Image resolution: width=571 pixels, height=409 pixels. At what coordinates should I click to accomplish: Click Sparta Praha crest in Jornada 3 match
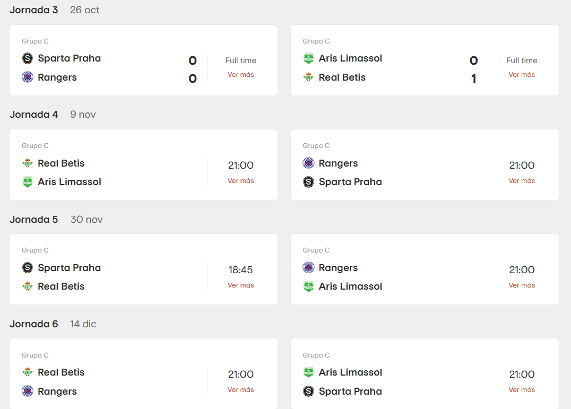click(28, 58)
